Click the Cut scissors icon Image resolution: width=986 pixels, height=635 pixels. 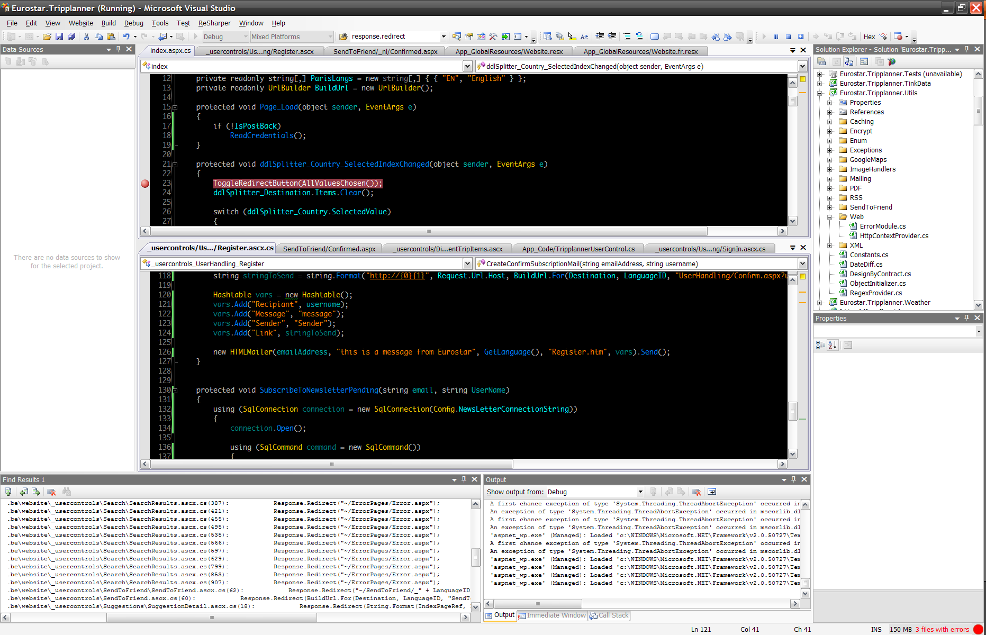[87, 37]
